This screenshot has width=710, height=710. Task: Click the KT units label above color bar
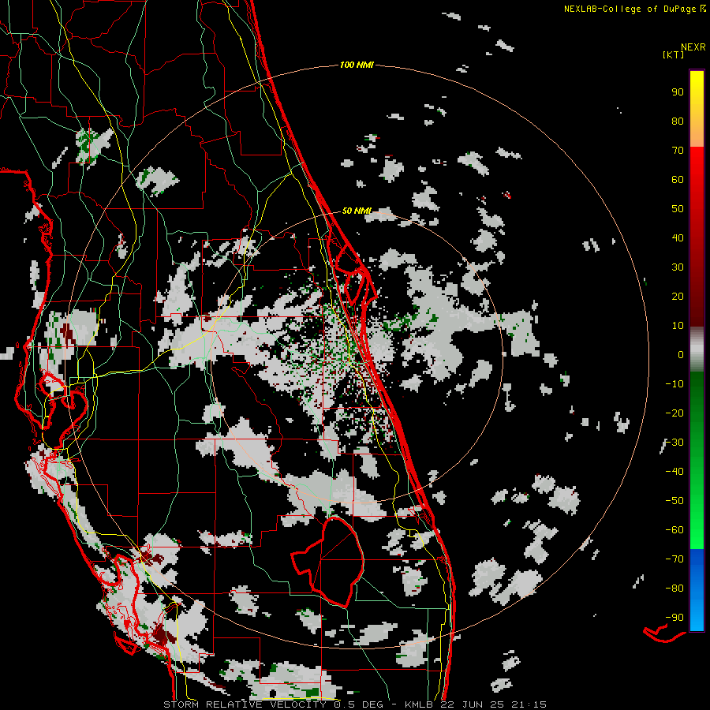(674, 54)
